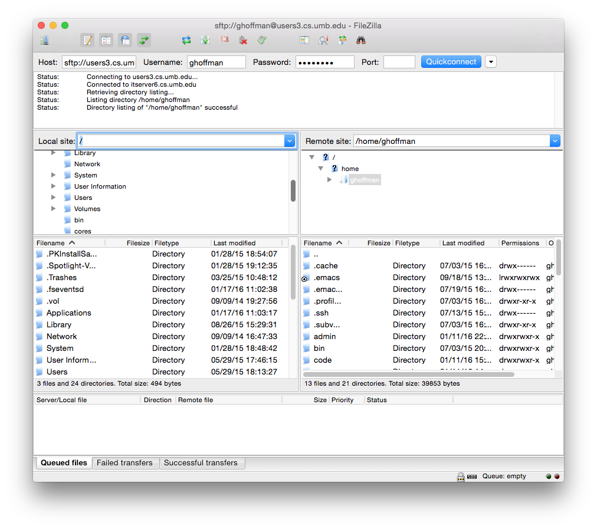Select the .vol directory in local list
Image resolution: width=597 pixels, height=529 pixels.
[x=162, y=301]
